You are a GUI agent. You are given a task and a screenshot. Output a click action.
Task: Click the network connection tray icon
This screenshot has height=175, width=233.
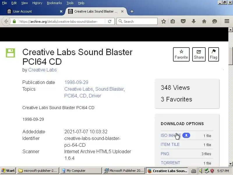pos(207,171)
